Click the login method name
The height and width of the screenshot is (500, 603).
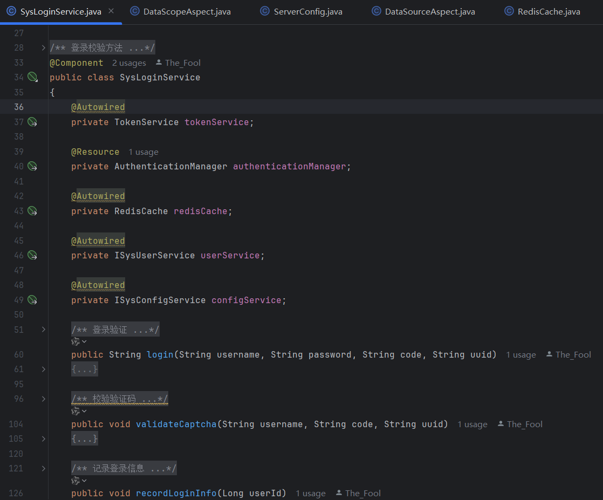160,354
